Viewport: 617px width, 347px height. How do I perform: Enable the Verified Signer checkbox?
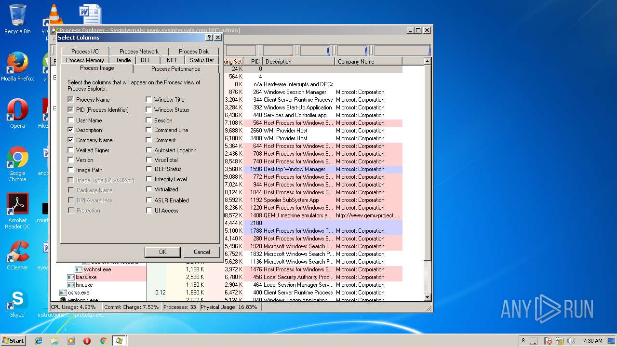click(x=71, y=150)
